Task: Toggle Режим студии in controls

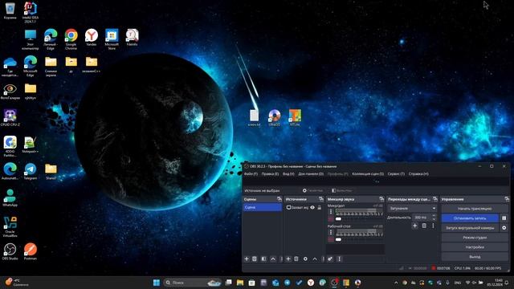Action: [x=475, y=238]
